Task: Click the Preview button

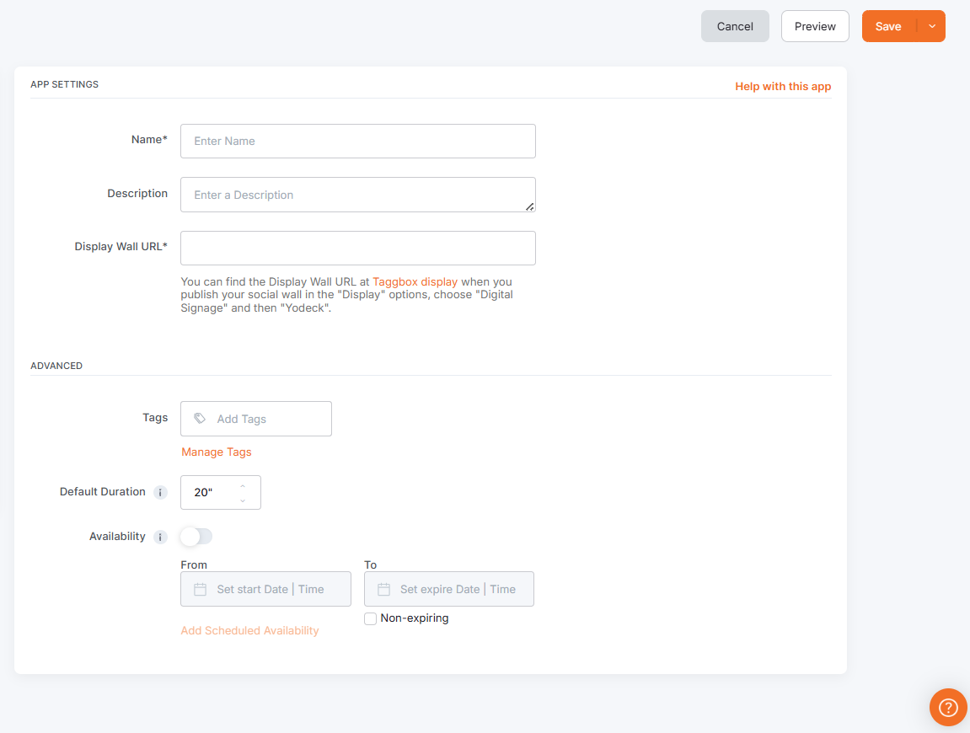Action: [x=815, y=26]
